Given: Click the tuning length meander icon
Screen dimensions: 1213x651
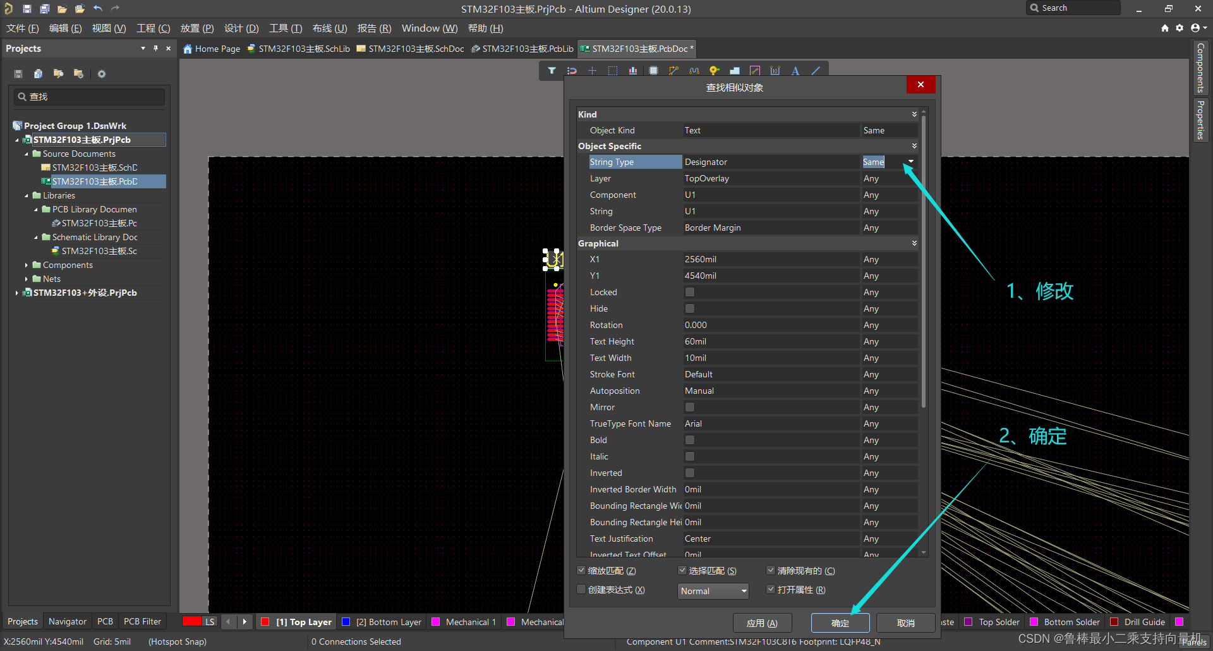Looking at the screenshot, I should (694, 71).
